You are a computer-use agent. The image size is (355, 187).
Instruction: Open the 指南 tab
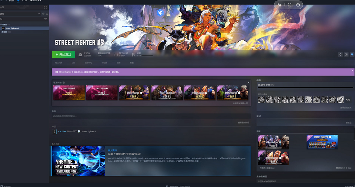[x=118, y=63]
